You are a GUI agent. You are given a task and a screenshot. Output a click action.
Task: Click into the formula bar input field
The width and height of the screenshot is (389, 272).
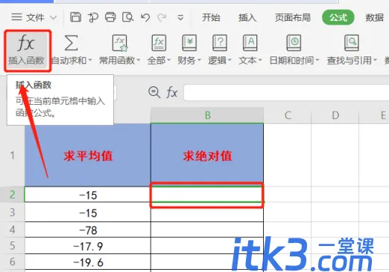(x=286, y=92)
